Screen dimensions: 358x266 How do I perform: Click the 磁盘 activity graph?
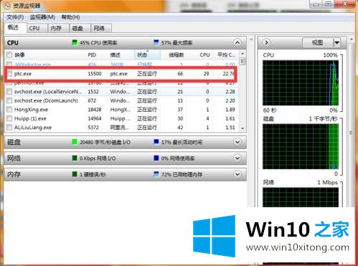tap(301, 146)
